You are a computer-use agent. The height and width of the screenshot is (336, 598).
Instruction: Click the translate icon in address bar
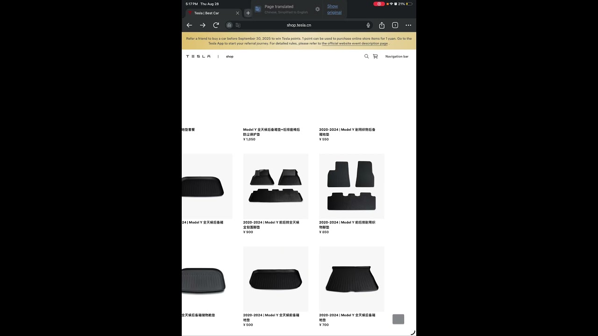[x=238, y=25]
